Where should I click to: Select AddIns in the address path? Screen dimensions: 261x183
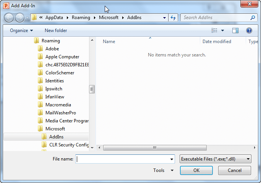coord(135,18)
